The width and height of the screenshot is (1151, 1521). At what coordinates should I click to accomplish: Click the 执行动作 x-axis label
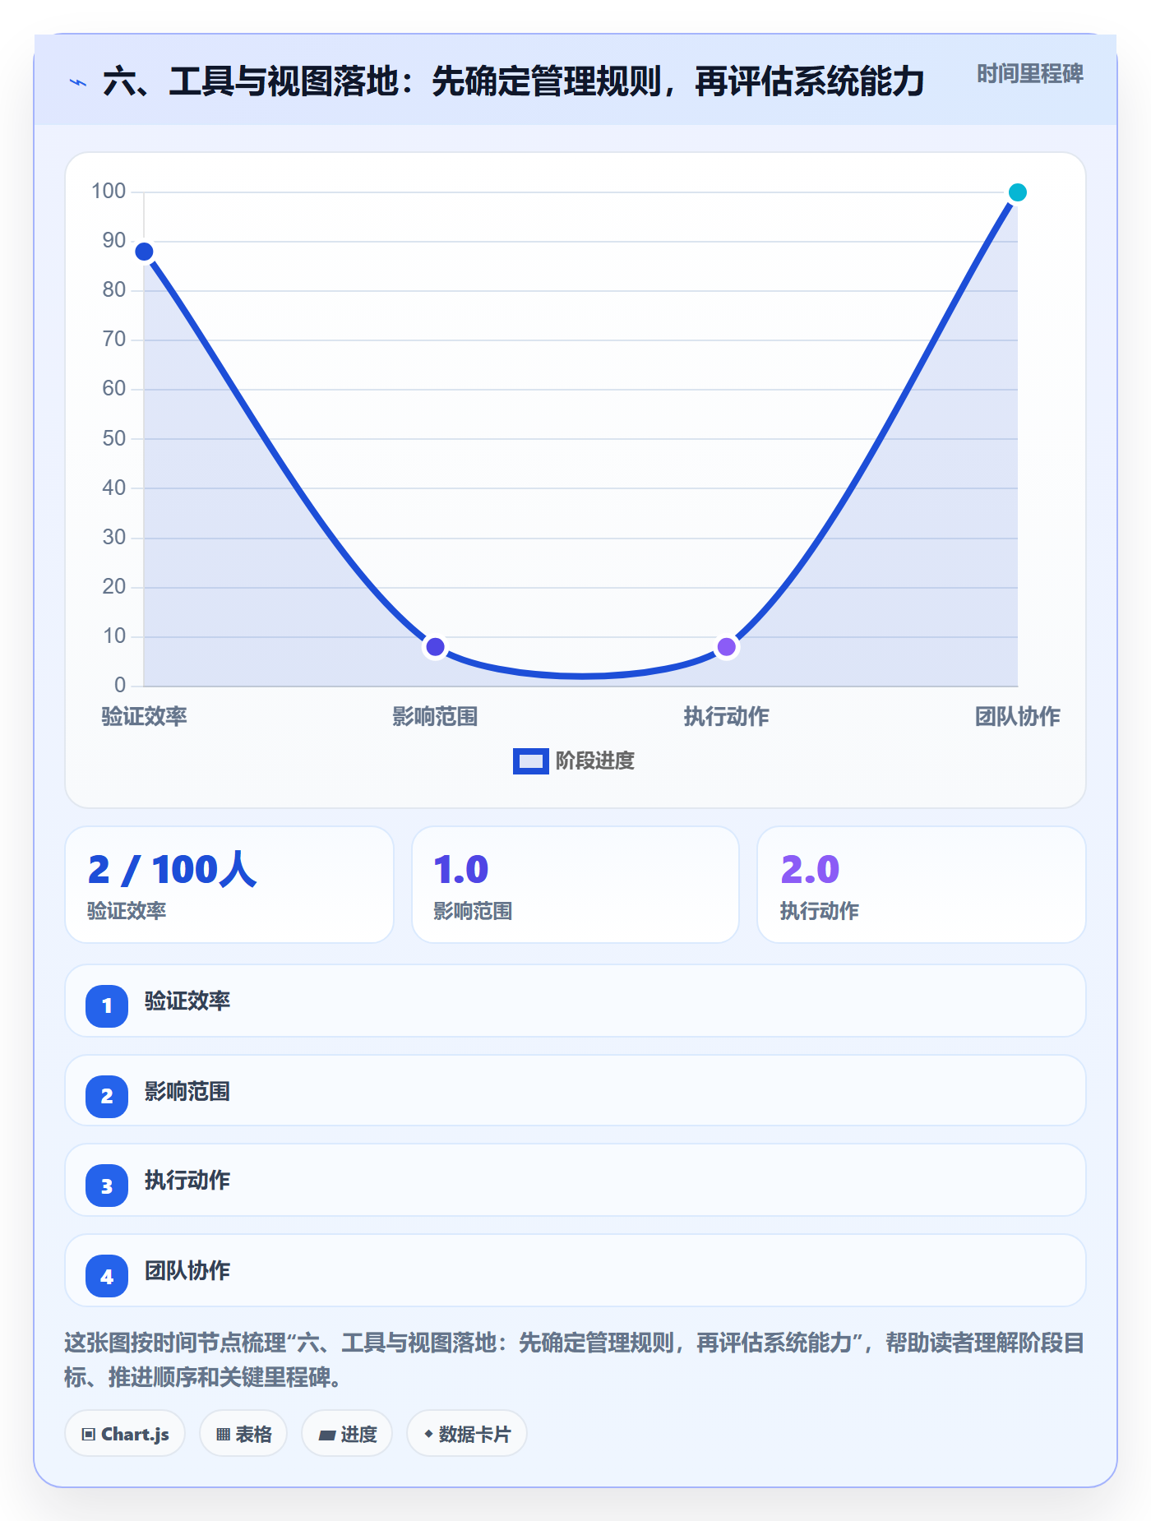726,716
